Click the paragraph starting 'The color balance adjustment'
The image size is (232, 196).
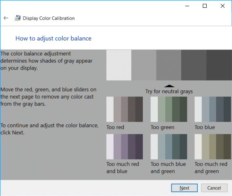46,61
